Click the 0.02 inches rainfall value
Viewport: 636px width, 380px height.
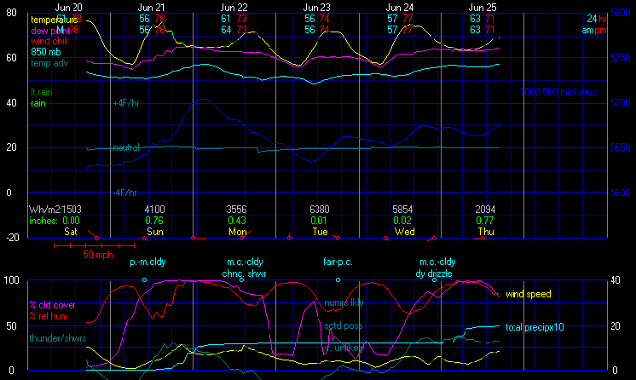click(x=402, y=221)
